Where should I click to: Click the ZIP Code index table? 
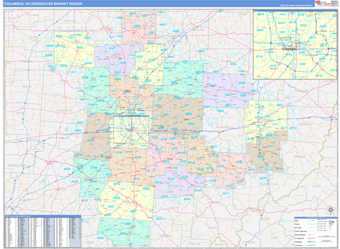tap(42, 231)
